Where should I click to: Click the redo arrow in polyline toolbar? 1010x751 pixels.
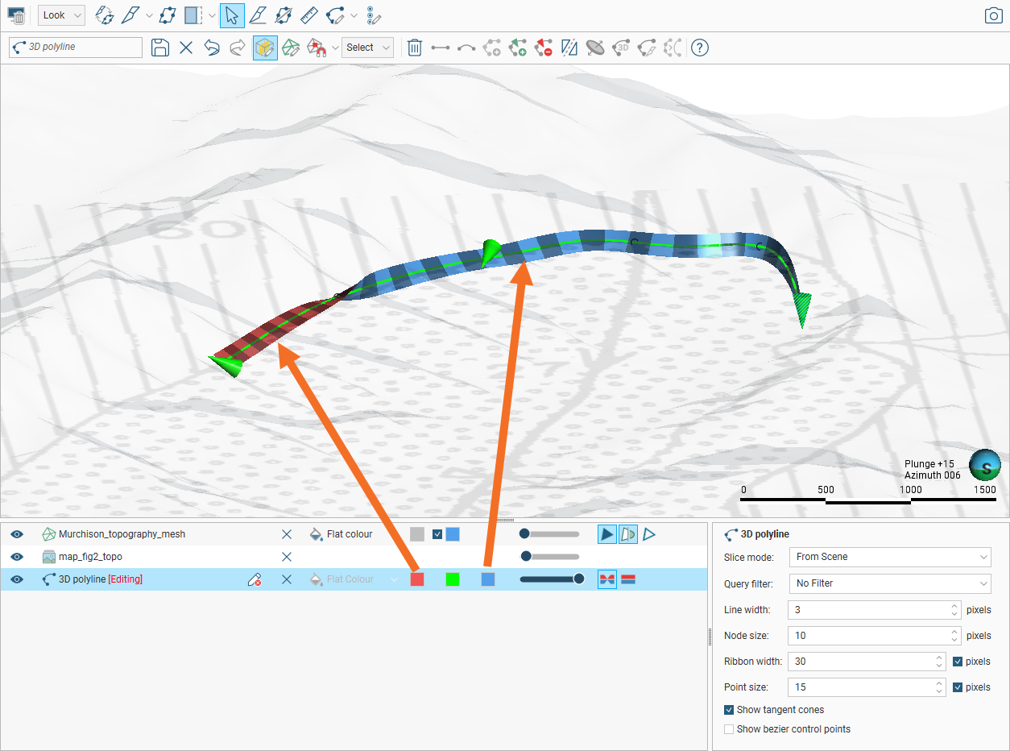pos(238,48)
